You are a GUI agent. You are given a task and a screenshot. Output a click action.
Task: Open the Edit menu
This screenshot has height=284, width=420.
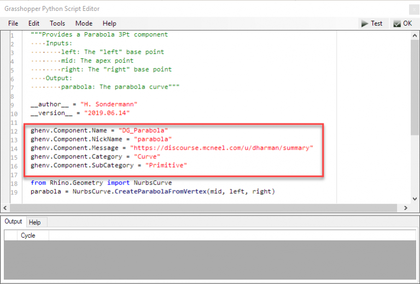coord(34,23)
